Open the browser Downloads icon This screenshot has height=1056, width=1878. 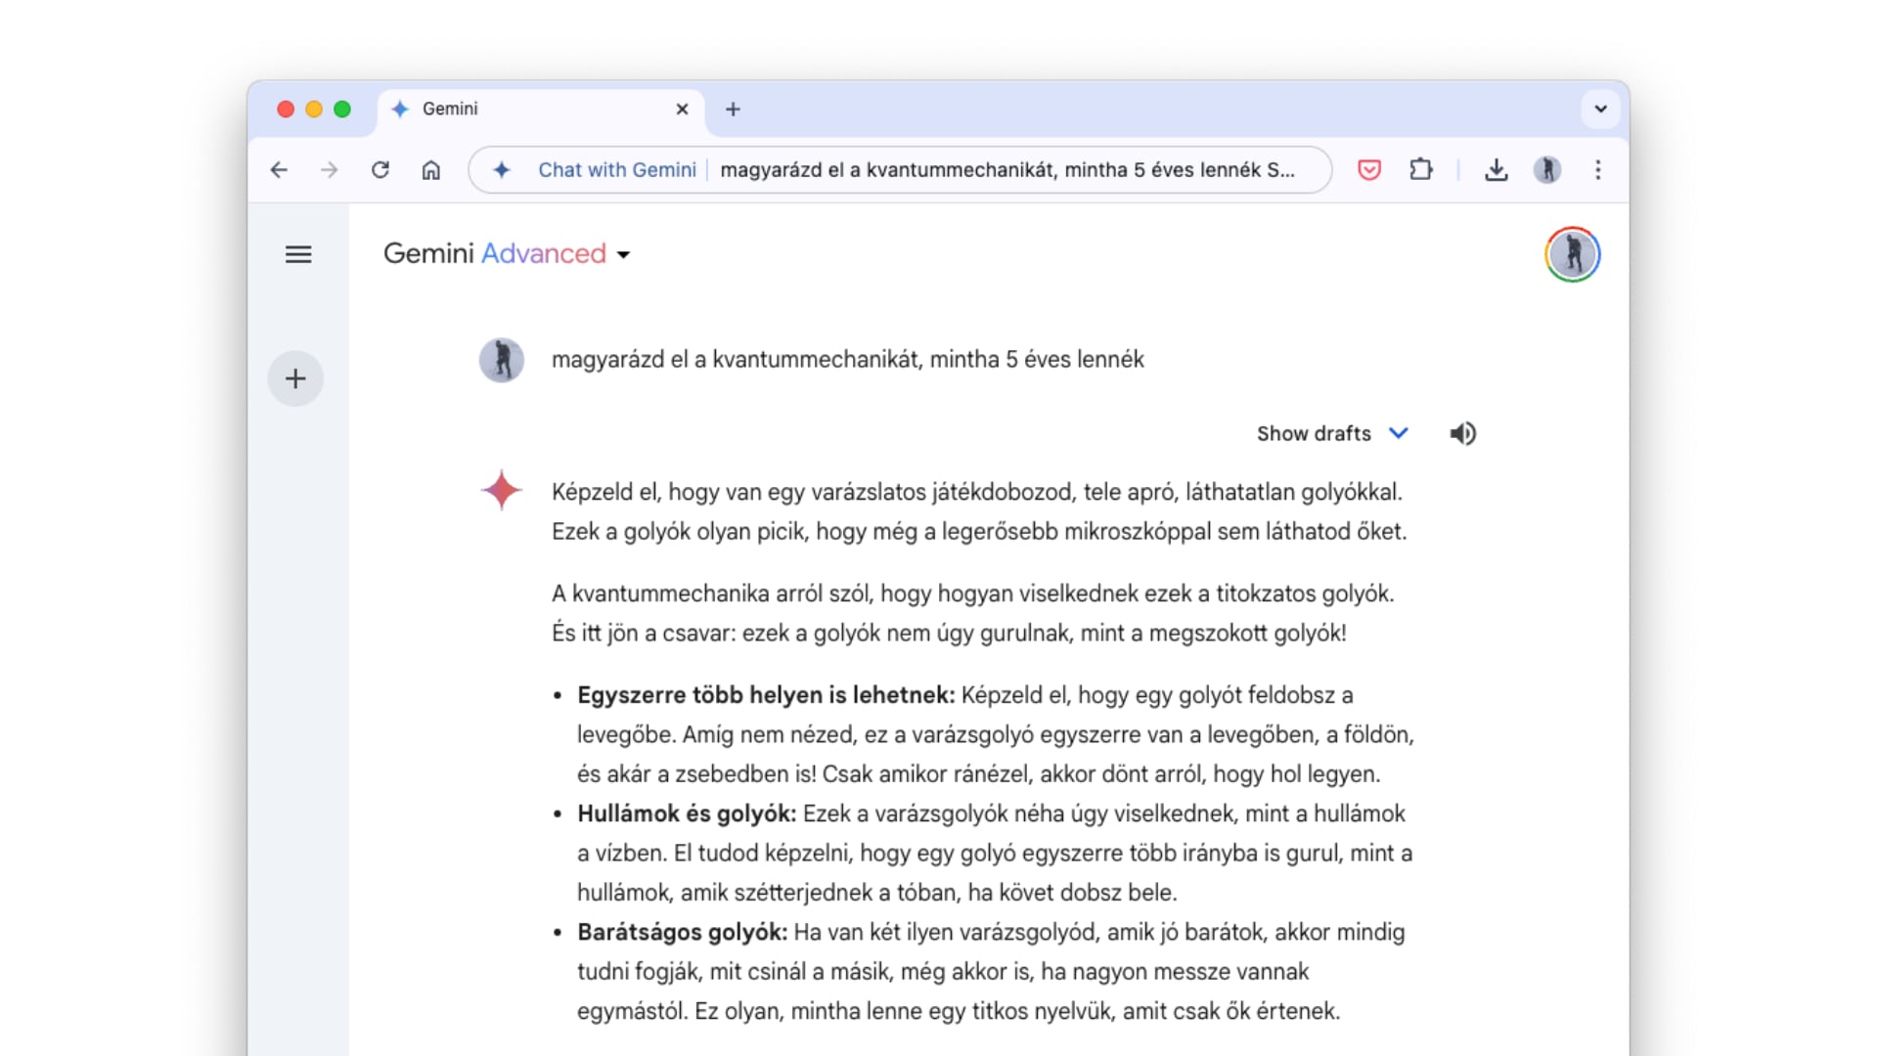[x=1496, y=170]
